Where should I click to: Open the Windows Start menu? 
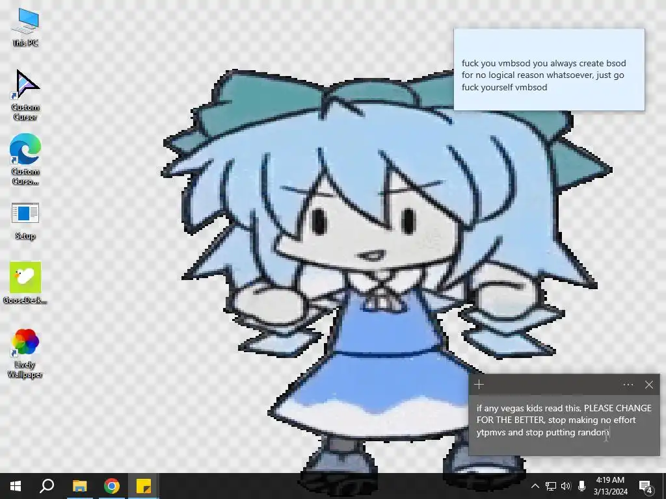[x=16, y=486]
